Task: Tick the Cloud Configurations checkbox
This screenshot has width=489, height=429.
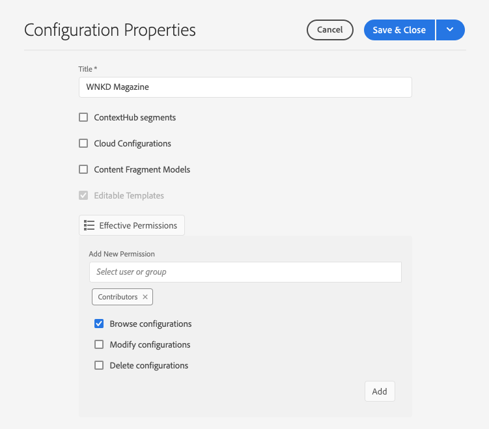Action: [x=83, y=144]
